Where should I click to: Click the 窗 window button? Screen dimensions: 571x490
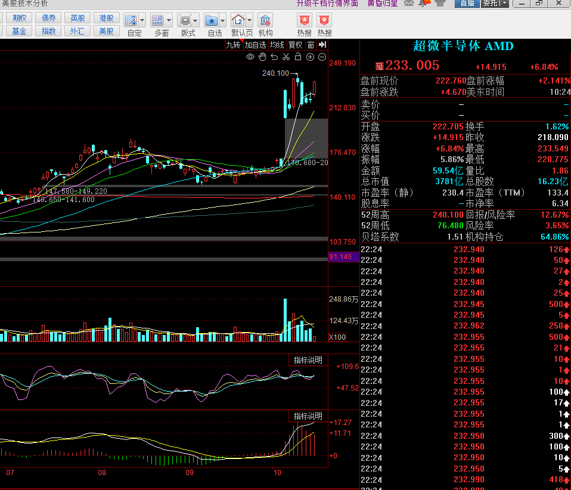[311, 45]
